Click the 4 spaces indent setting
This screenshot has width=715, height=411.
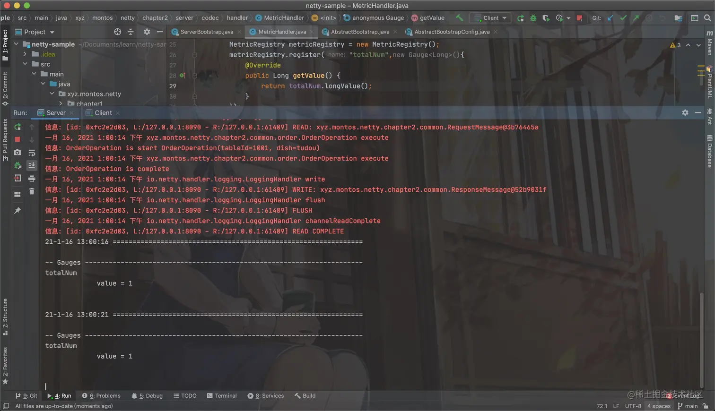659,406
